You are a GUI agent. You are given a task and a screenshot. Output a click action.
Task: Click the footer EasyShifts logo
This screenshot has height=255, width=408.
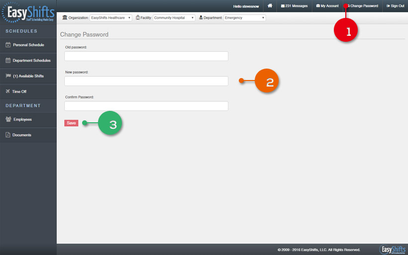click(392, 250)
